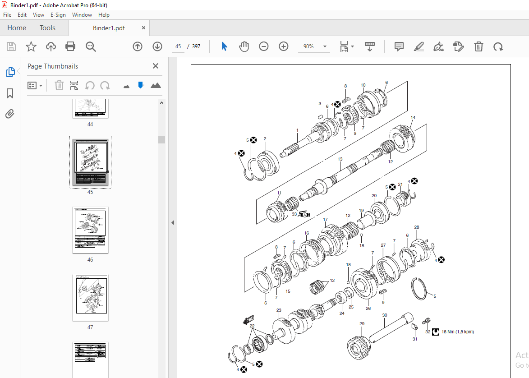Close the Binder1.pdf tab
Image resolution: width=529 pixels, height=378 pixels.
point(143,28)
